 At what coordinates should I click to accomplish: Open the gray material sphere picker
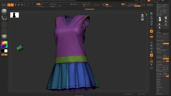click(4, 37)
